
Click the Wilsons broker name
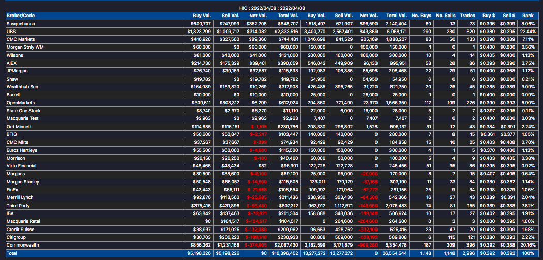15,55
